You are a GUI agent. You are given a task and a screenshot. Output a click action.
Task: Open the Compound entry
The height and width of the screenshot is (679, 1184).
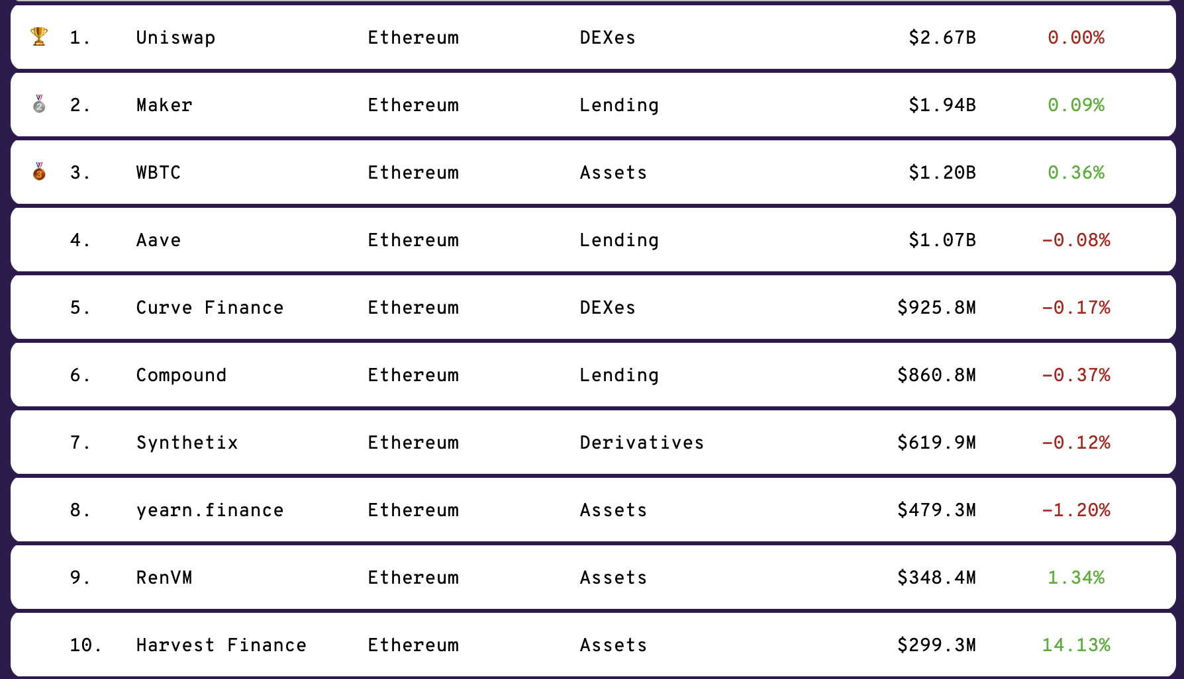click(x=181, y=375)
